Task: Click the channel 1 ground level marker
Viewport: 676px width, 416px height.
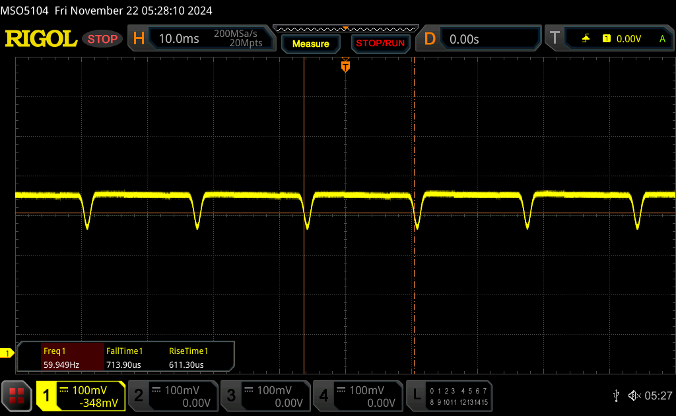Action: tap(7, 353)
